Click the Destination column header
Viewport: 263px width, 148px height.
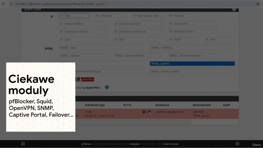[x=162, y=105]
